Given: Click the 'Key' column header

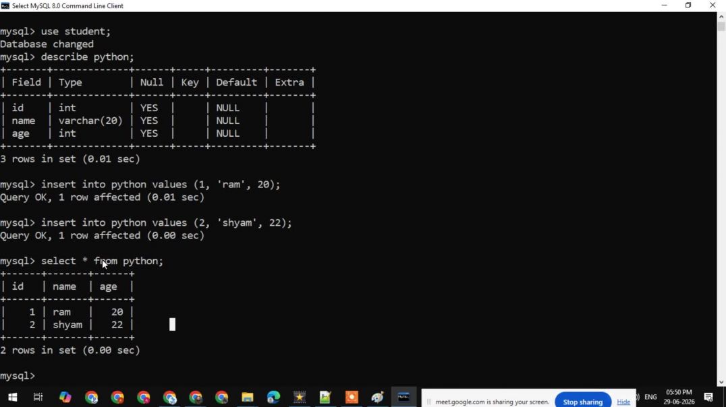Looking at the screenshot, I should coord(190,82).
